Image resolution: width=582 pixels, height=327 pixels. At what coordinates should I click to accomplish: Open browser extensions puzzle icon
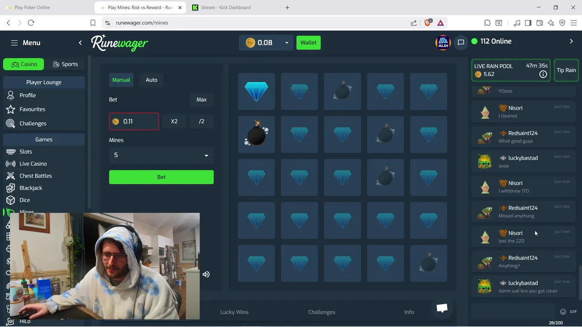coord(487,23)
